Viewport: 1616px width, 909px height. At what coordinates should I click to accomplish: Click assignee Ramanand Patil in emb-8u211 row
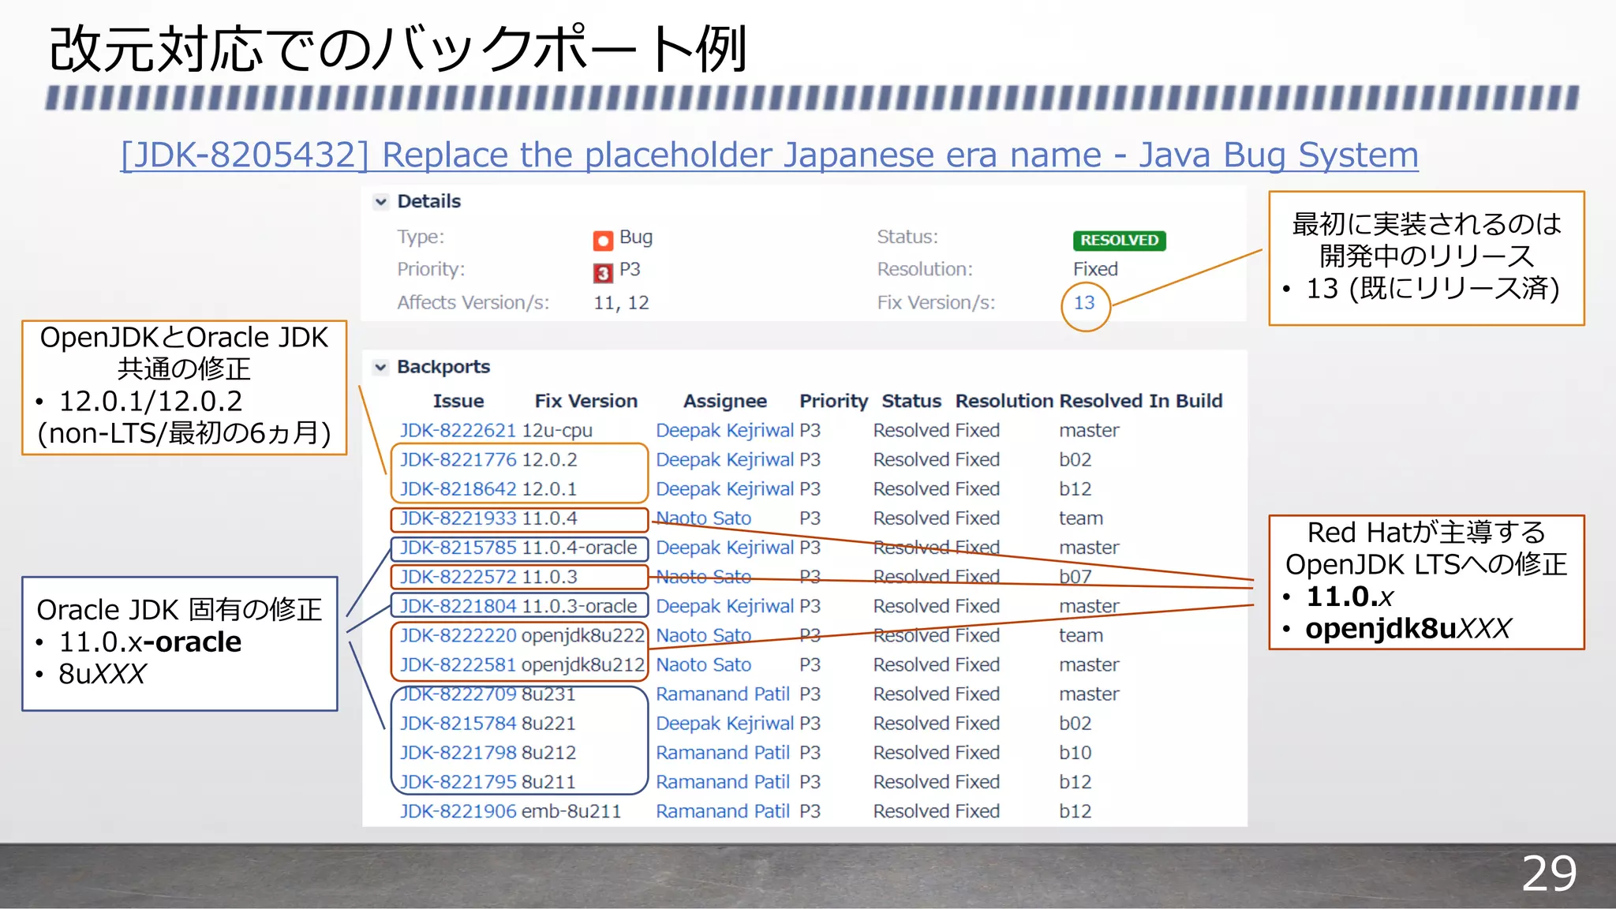723,811
